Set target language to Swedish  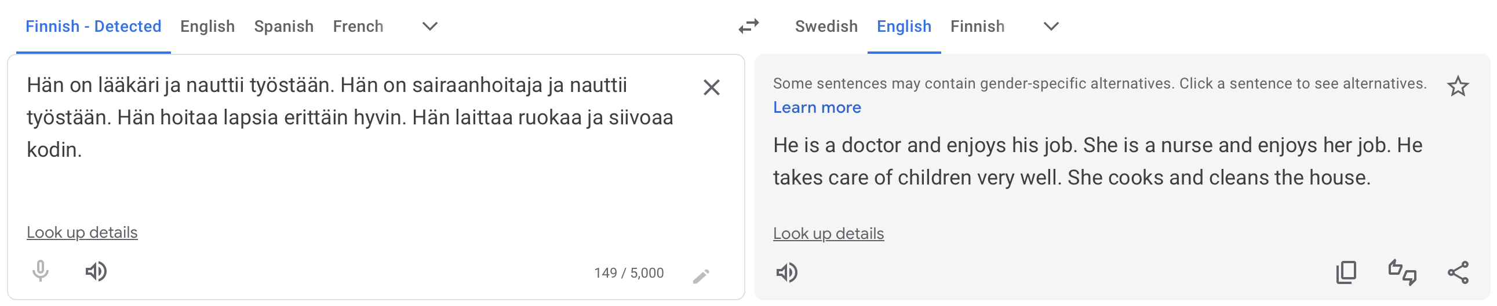[826, 27]
